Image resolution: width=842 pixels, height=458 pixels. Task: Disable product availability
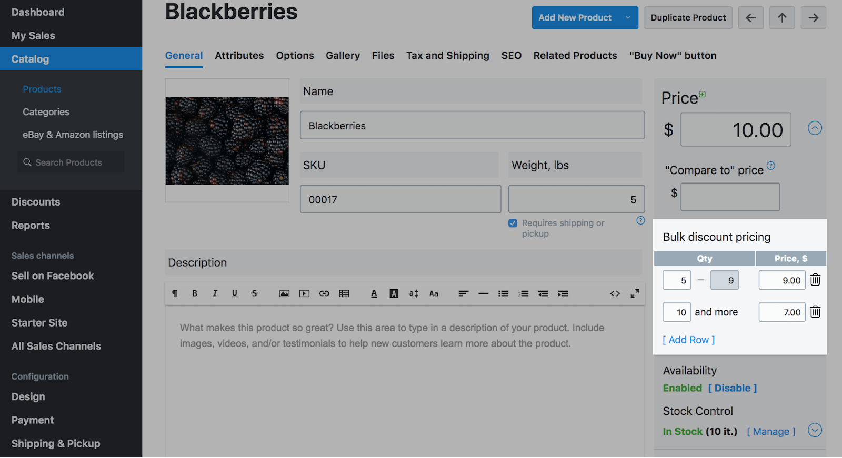point(732,388)
